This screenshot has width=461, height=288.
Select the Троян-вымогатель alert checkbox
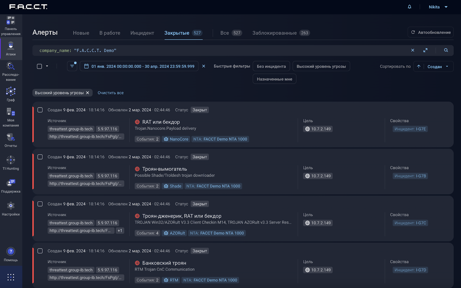pos(40,157)
